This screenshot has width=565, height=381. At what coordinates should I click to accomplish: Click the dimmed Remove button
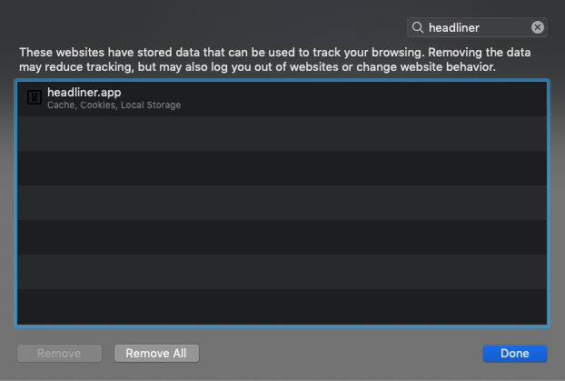(59, 353)
